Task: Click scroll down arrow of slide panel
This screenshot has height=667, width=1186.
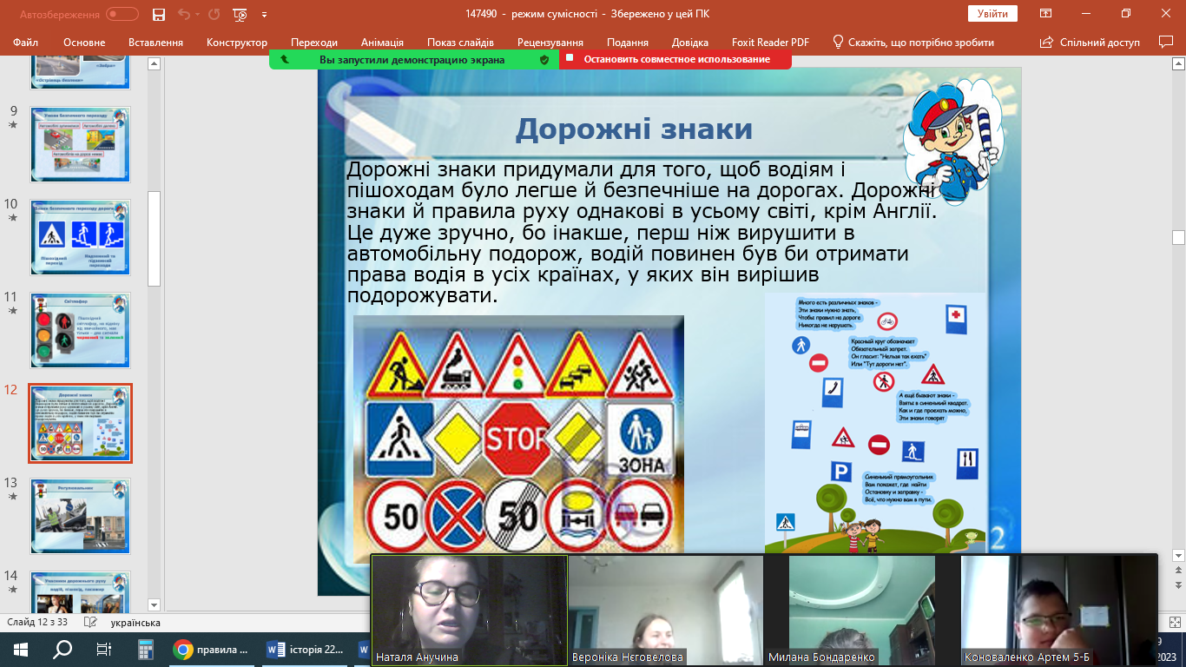Action: coord(154,605)
